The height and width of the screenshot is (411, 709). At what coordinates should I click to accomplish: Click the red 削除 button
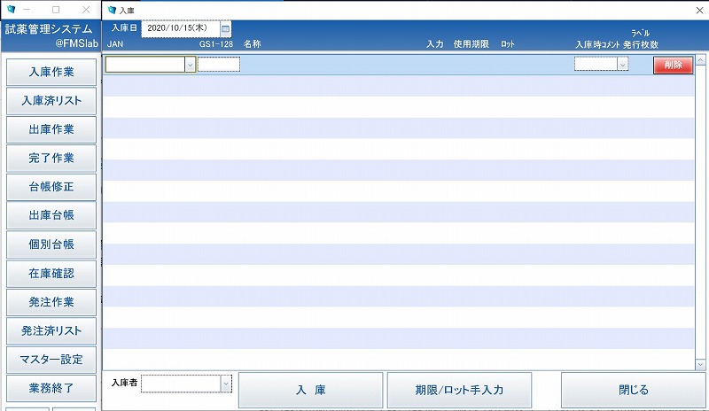(x=673, y=66)
